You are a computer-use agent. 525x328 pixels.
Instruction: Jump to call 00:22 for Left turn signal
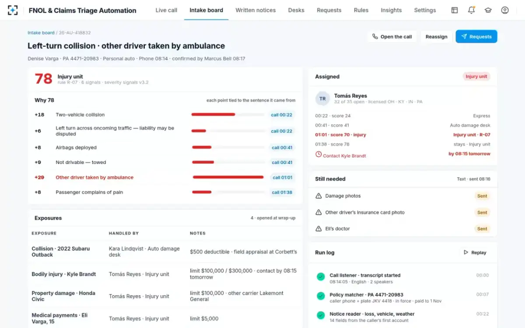281,131
